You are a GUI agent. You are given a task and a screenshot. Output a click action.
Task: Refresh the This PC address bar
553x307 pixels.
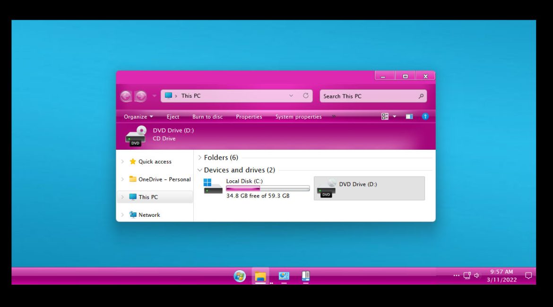coord(306,96)
